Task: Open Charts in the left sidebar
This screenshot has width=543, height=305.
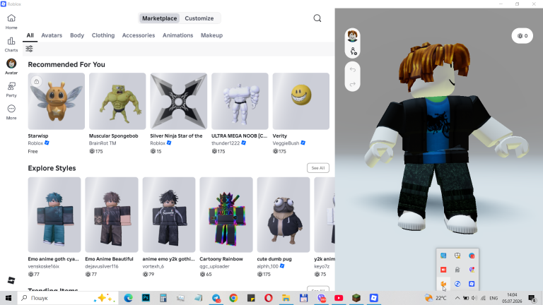Action: pyautogui.click(x=11, y=44)
